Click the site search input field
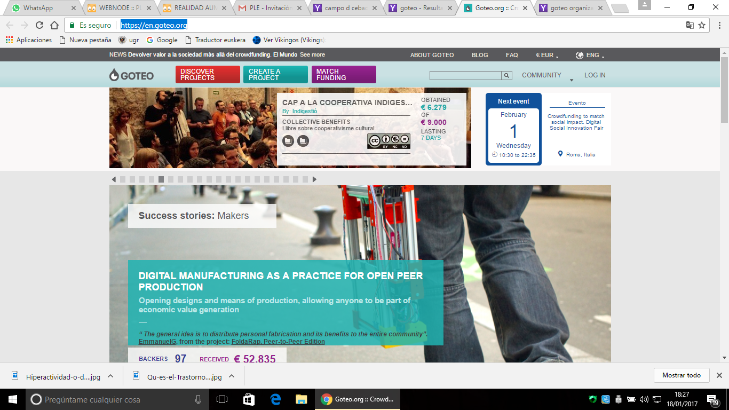 click(x=465, y=76)
